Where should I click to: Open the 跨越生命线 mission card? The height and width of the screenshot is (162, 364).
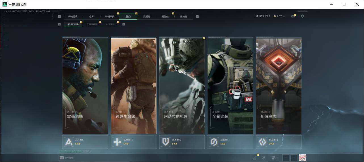pos(133,86)
